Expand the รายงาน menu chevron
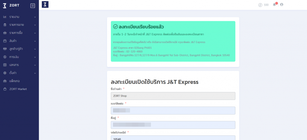The height and width of the screenshot is (140, 307). (x=35, y=17)
